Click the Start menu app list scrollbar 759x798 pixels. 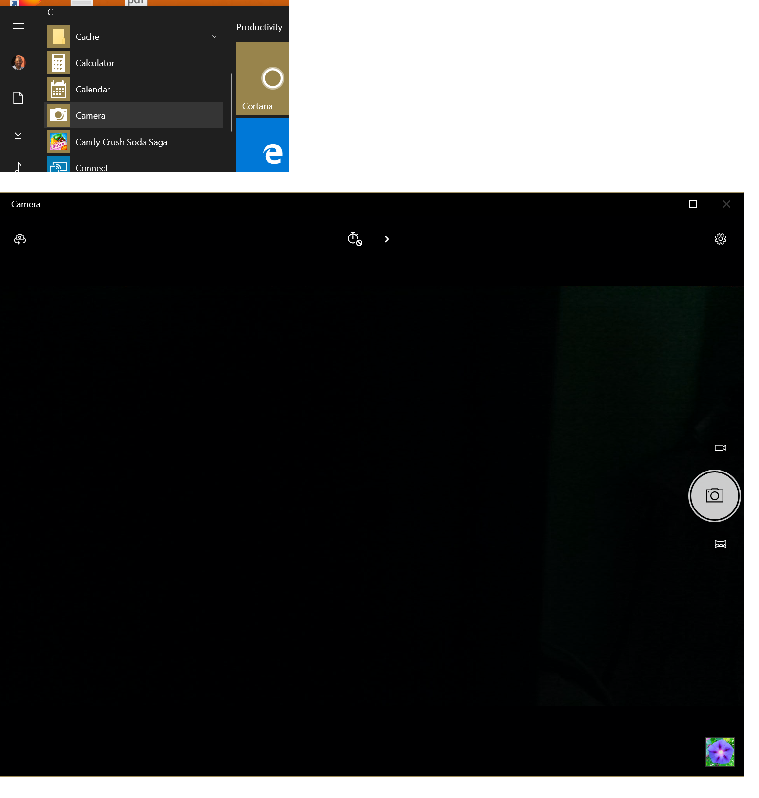[231, 103]
